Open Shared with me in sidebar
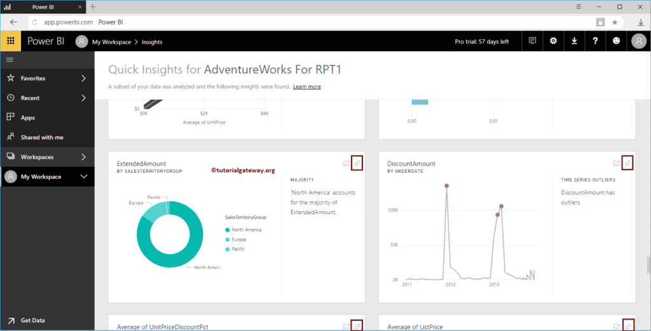Image resolution: width=651 pixels, height=331 pixels. [41, 137]
